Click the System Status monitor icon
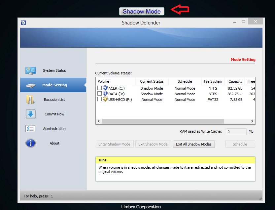 (x=30, y=71)
